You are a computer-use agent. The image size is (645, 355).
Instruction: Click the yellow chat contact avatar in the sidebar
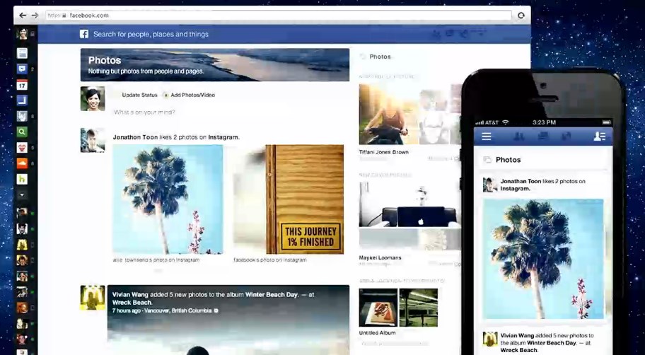tap(22, 245)
